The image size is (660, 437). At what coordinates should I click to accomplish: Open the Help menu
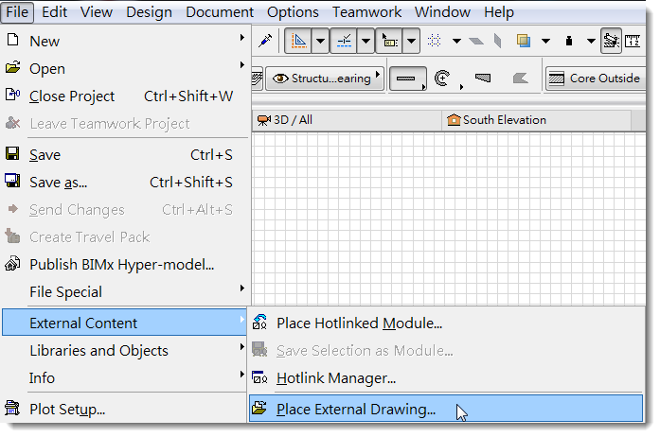(x=499, y=11)
